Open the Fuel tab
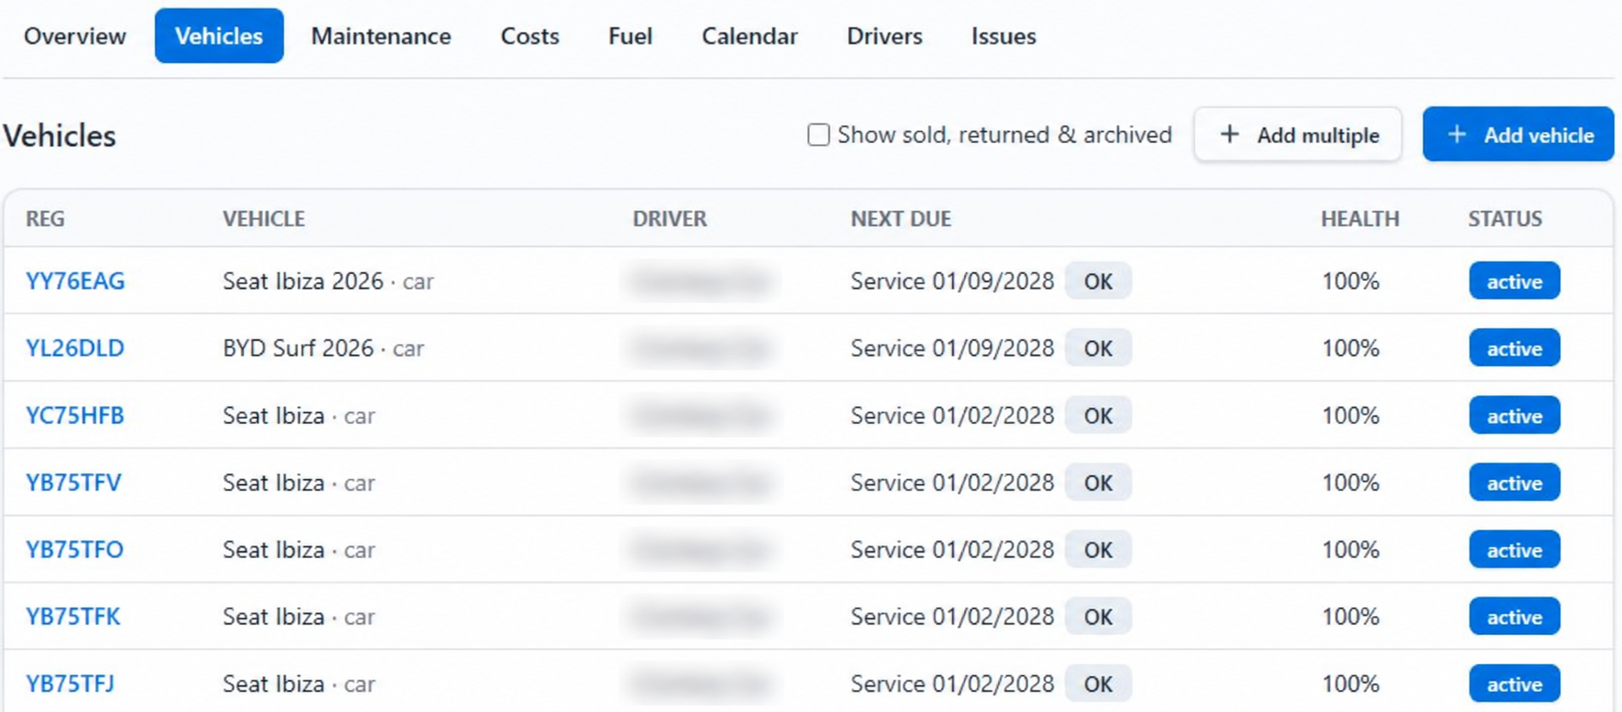This screenshot has height=712, width=1622. (x=630, y=36)
